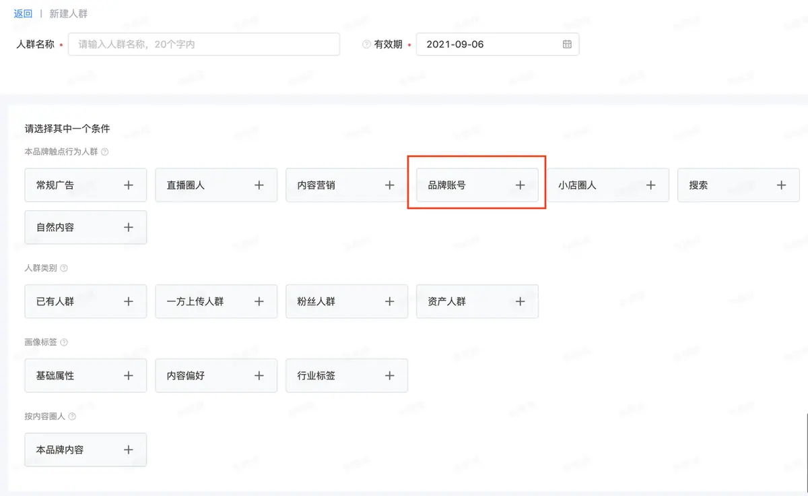Click help icon next to 画像标签
This screenshot has height=496, width=808.
pyautogui.click(x=64, y=342)
